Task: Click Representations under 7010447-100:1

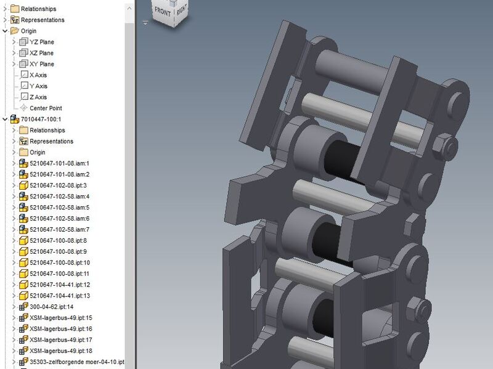Action: (x=51, y=141)
